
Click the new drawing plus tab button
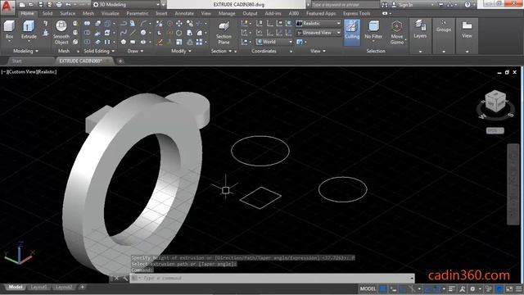coord(120,61)
